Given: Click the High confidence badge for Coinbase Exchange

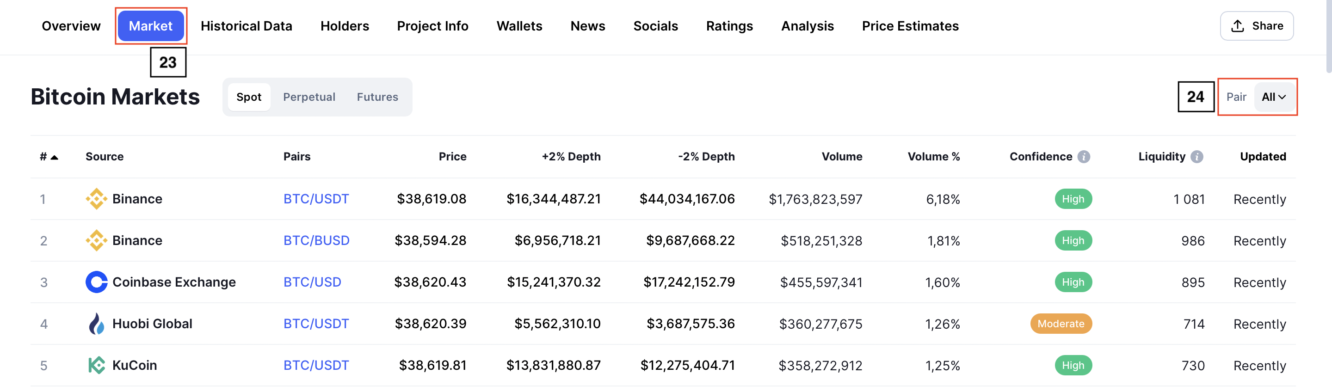Looking at the screenshot, I should [x=1073, y=282].
